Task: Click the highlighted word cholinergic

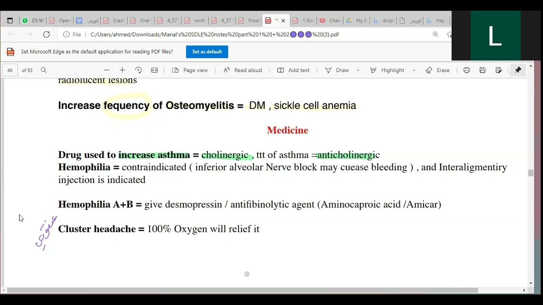Action: (x=225, y=155)
